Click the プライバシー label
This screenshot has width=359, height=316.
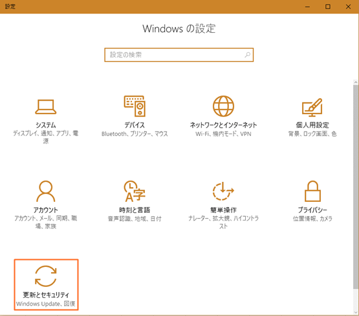coord(312,210)
